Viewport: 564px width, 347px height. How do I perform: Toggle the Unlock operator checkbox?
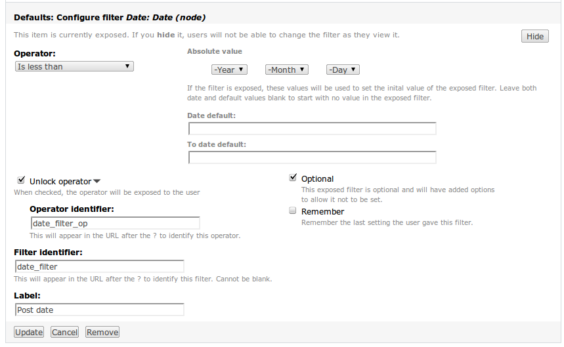pyautogui.click(x=21, y=180)
